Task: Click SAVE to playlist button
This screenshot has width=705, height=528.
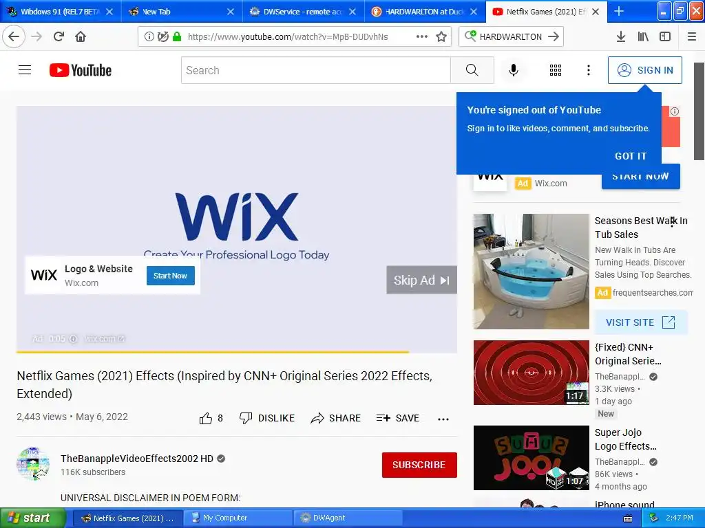Action: point(398,418)
